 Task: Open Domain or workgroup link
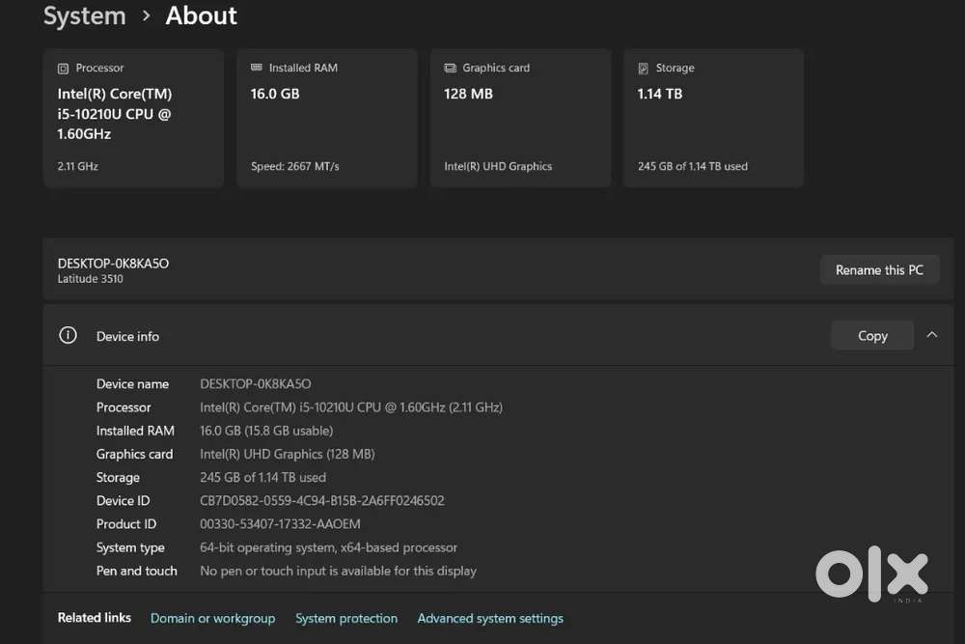tap(213, 618)
